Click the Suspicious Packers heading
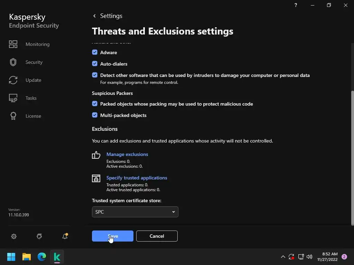This screenshot has width=354, height=265. point(112,93)
